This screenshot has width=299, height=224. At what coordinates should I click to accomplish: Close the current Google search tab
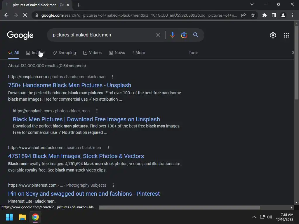coord(68,5)
